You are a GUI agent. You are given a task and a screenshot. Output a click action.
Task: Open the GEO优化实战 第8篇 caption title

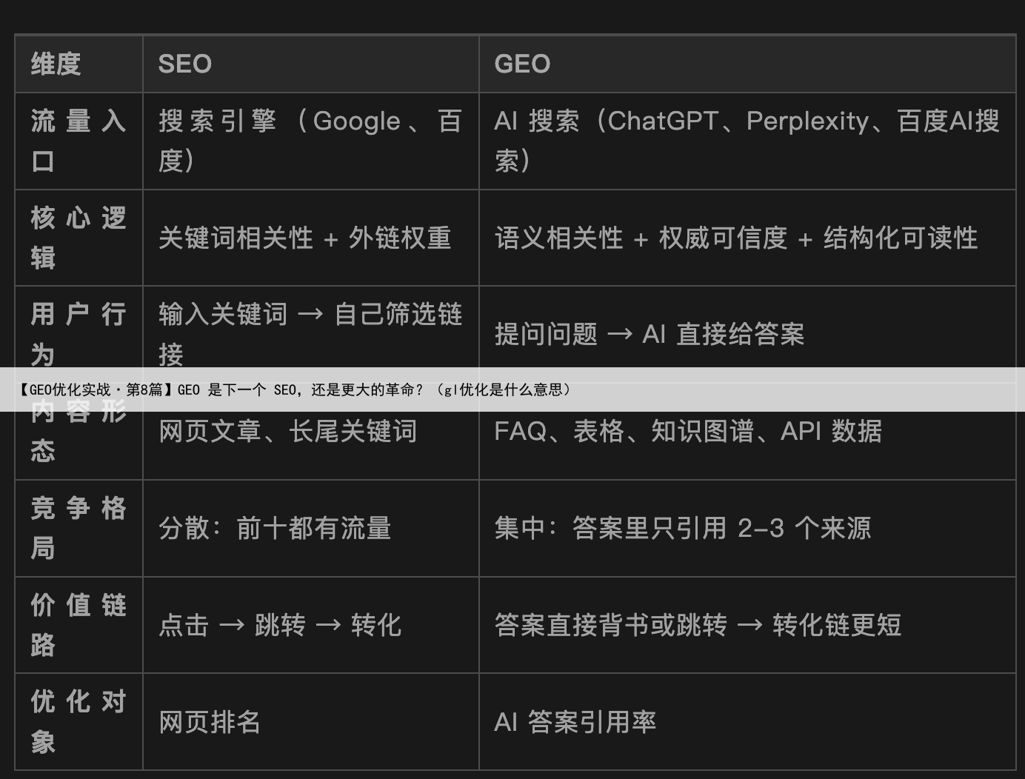pos(296,389)
